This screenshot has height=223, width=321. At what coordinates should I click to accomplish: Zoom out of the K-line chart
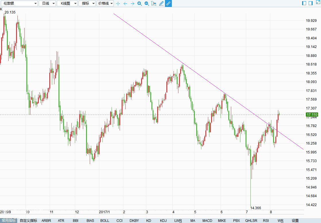point(147,3)
